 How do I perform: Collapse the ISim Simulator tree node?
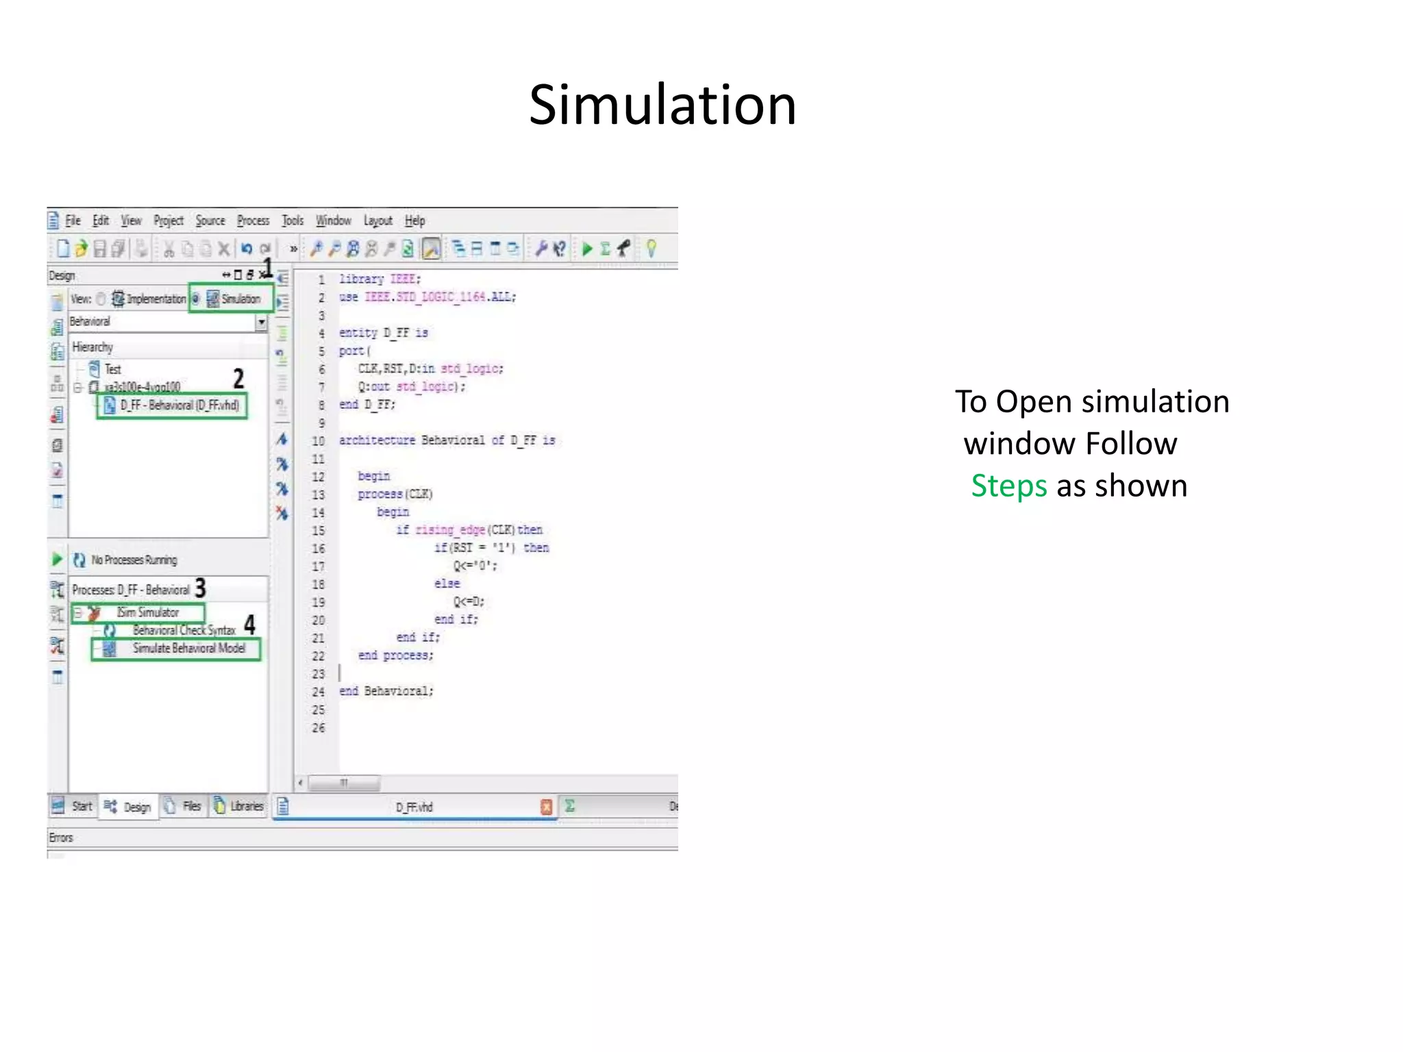(78, 612)
